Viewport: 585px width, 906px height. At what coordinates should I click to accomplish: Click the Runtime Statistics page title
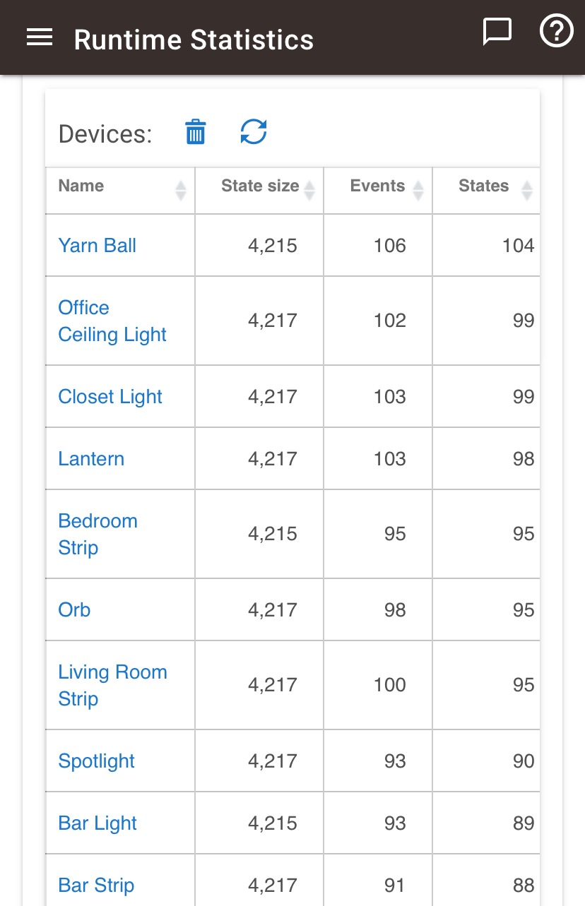click(x=194, y=40)
